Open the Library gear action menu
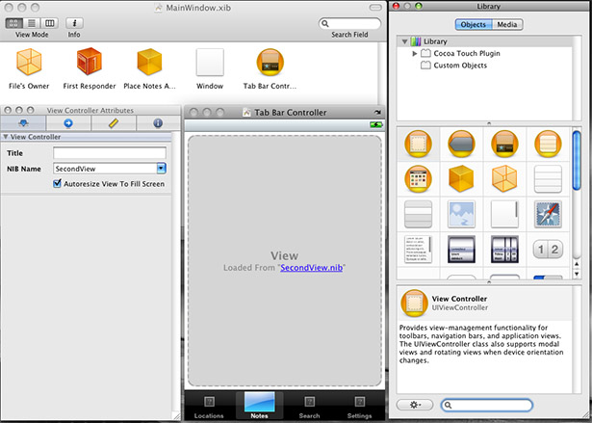 [x=415, y=405]
